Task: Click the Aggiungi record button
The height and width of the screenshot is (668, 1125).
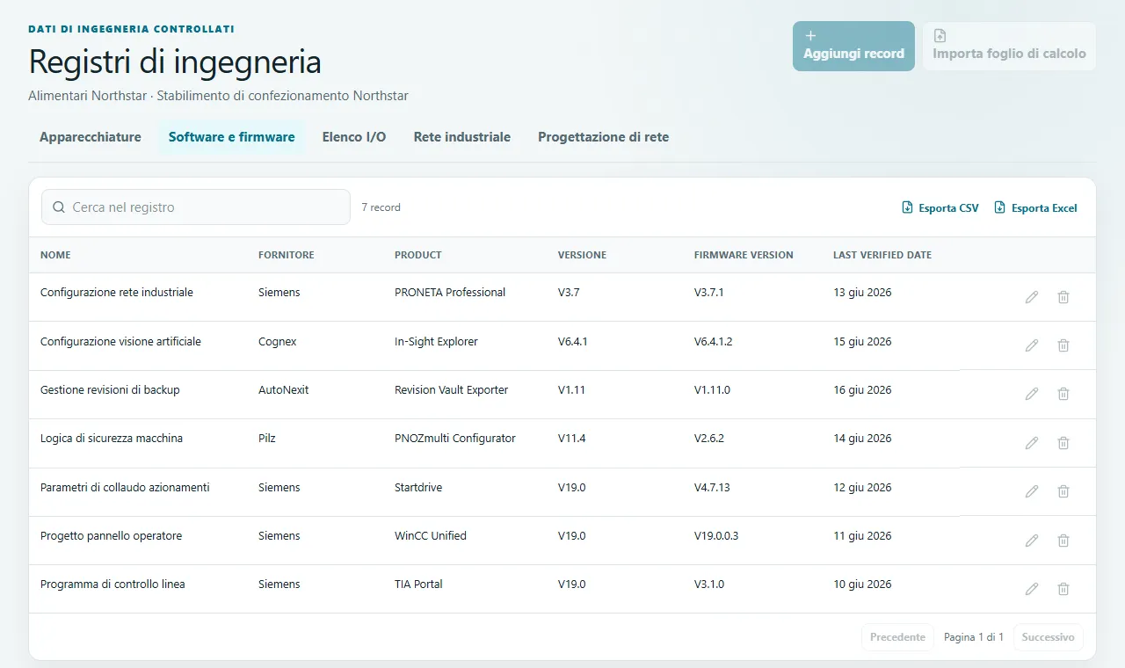Action: click(x=853, y=46)
